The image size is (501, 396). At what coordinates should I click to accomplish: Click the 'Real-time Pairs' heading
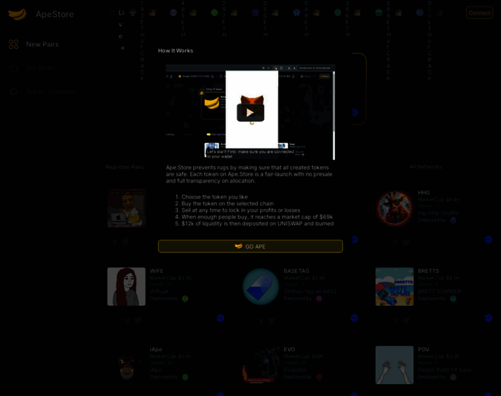click(x=125, y=167)
